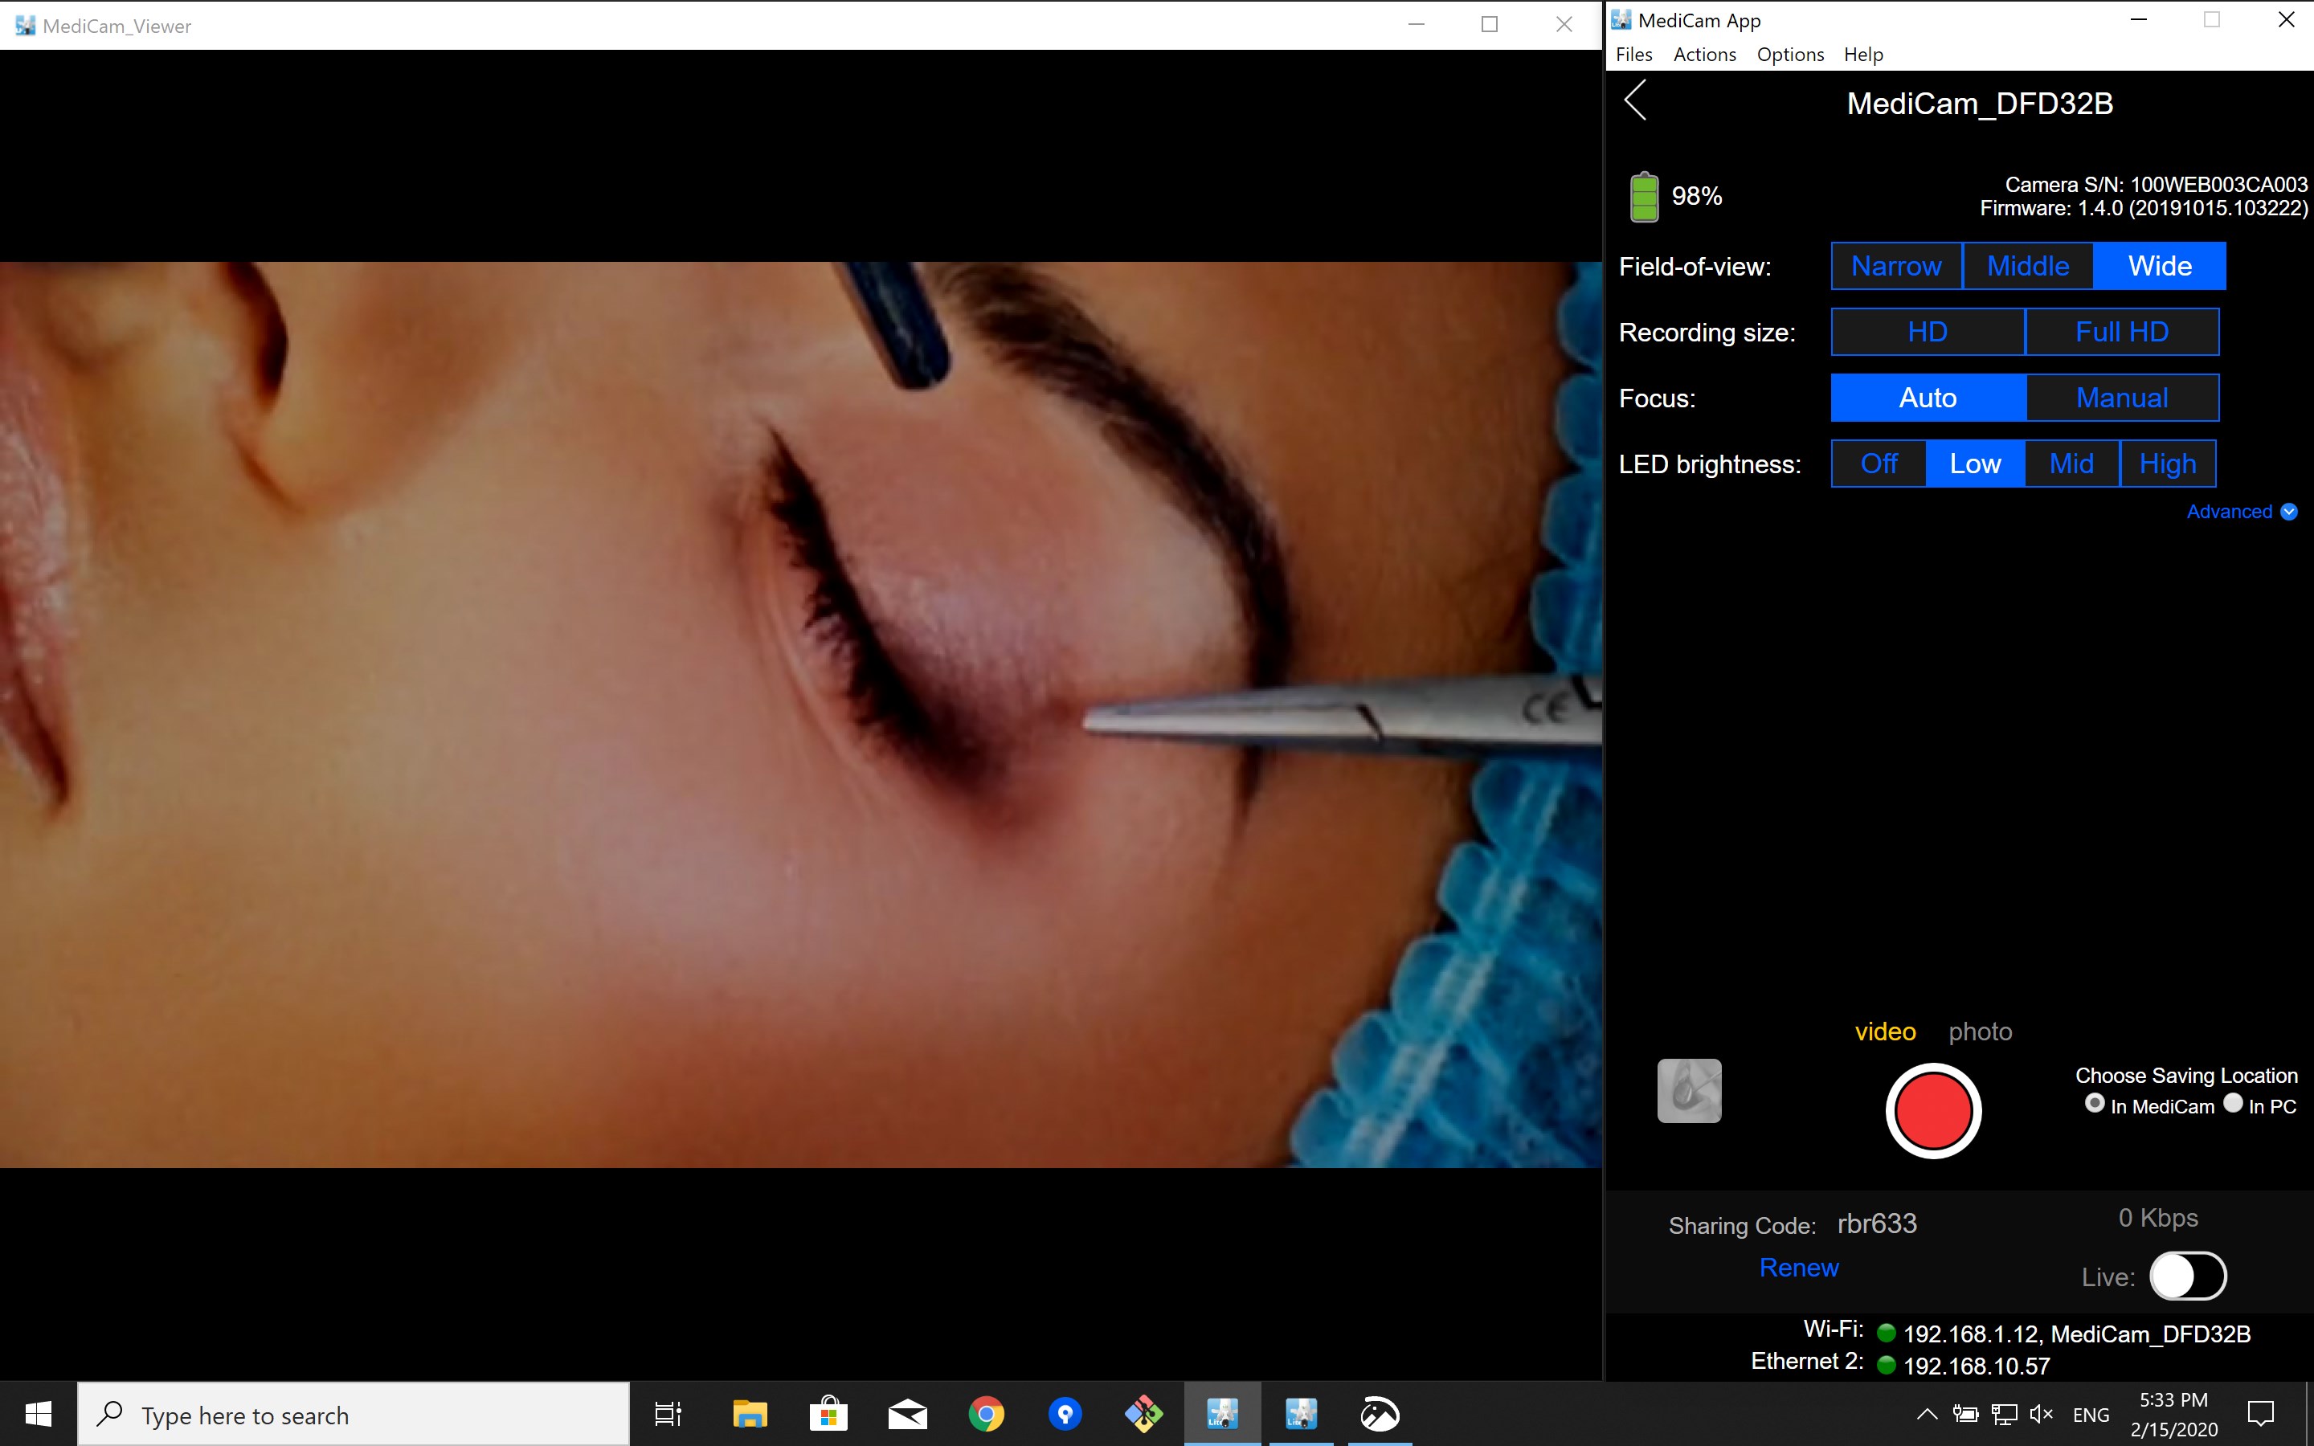Screen dimensions: 2314x1446
Task: Open the Actions menu
Action: [1704, 55]
